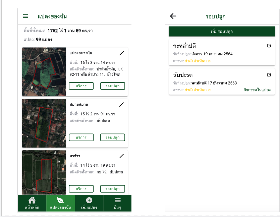Click the สบายสบาย plot name
The height and width of the screenshot is (217, 280).
pyautogui.click(x=79, y=105)
